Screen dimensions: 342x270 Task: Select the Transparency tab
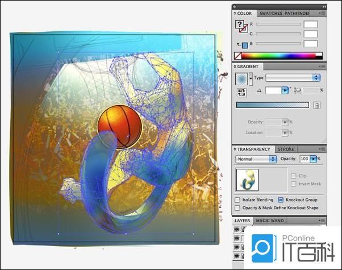point(254,149)
